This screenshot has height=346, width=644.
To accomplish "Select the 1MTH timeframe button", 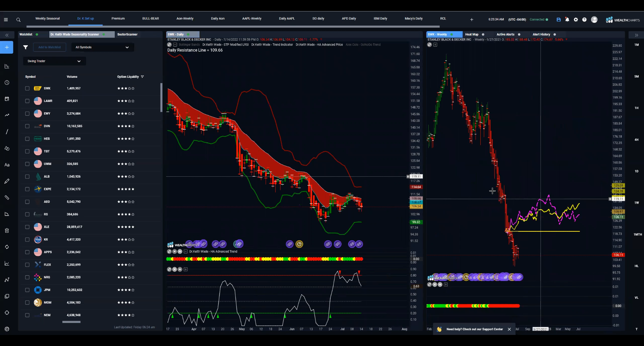I will point(637,234).
